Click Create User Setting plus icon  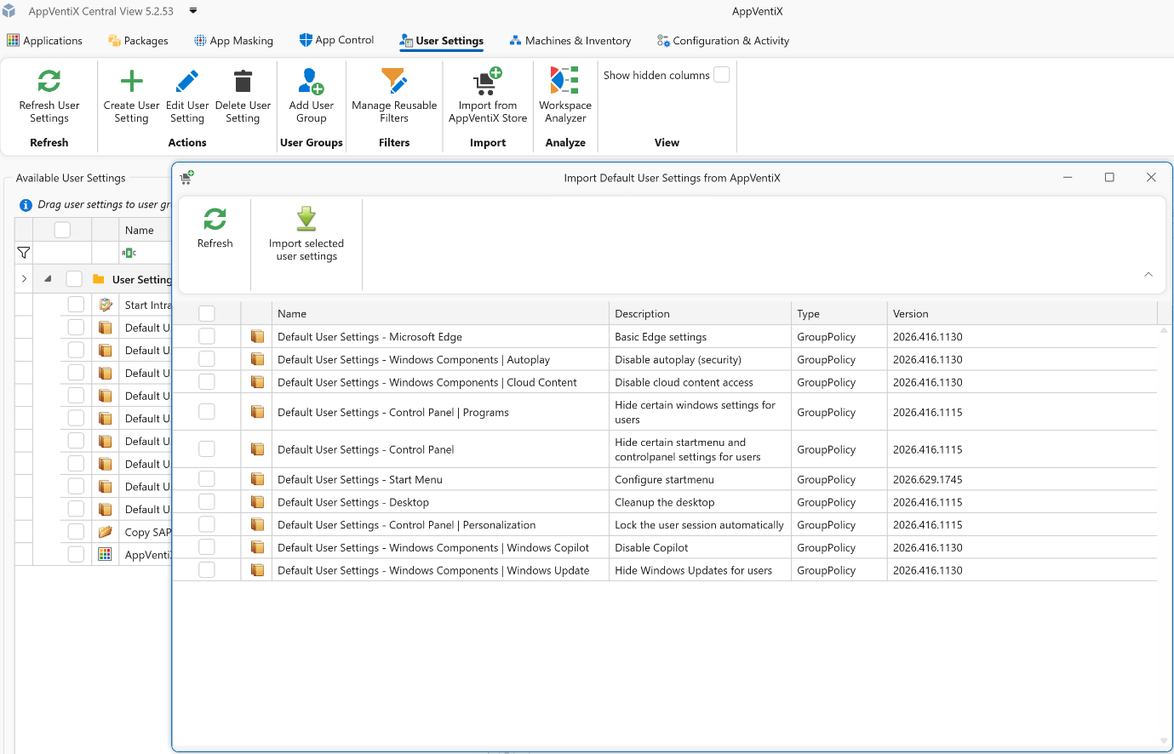point(131,82)
